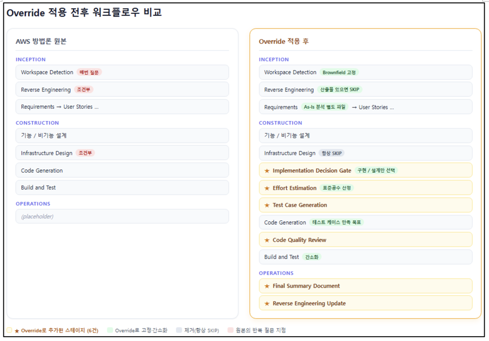The width and height of the screenshot is (489, 341).
Task: Select Code Generation in Override 적용 후 panel
Action: [x=365, y=222]
